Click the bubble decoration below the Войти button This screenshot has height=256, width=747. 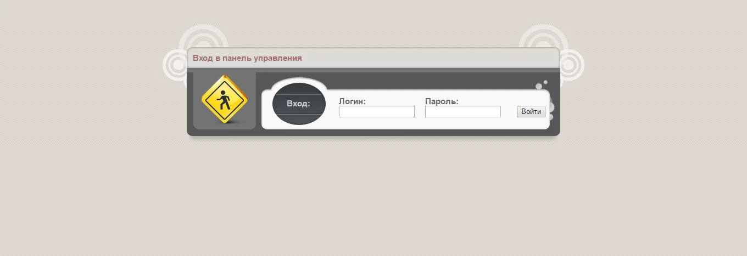point(550,117)
